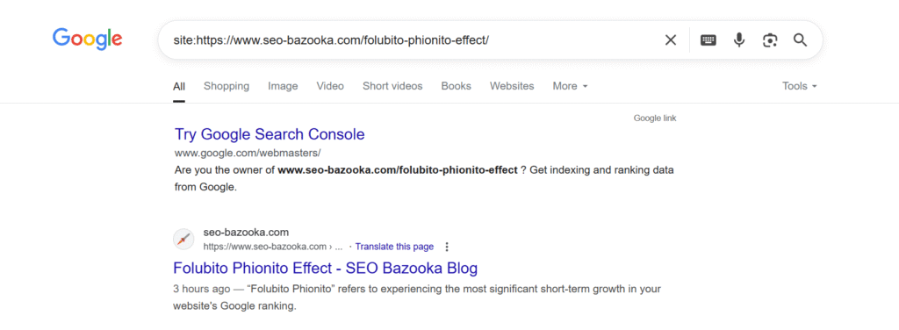899x330 pixels.
Task: Click Translate this page link
Action: pos(394,247)
